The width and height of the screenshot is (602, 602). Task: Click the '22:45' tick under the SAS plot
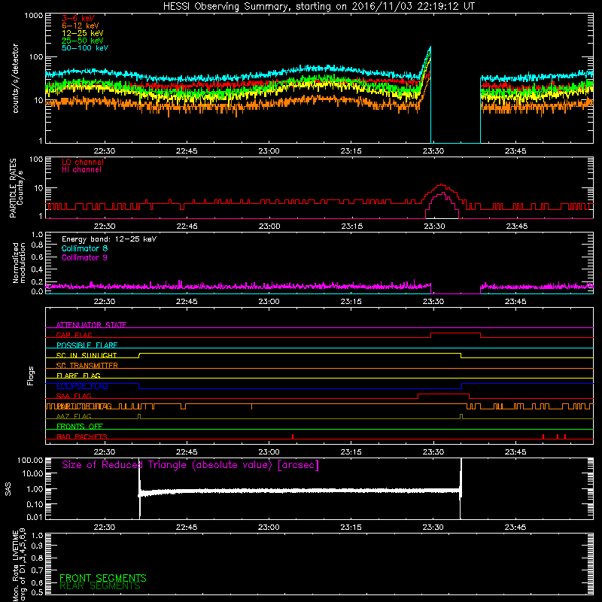click(187, 528)
